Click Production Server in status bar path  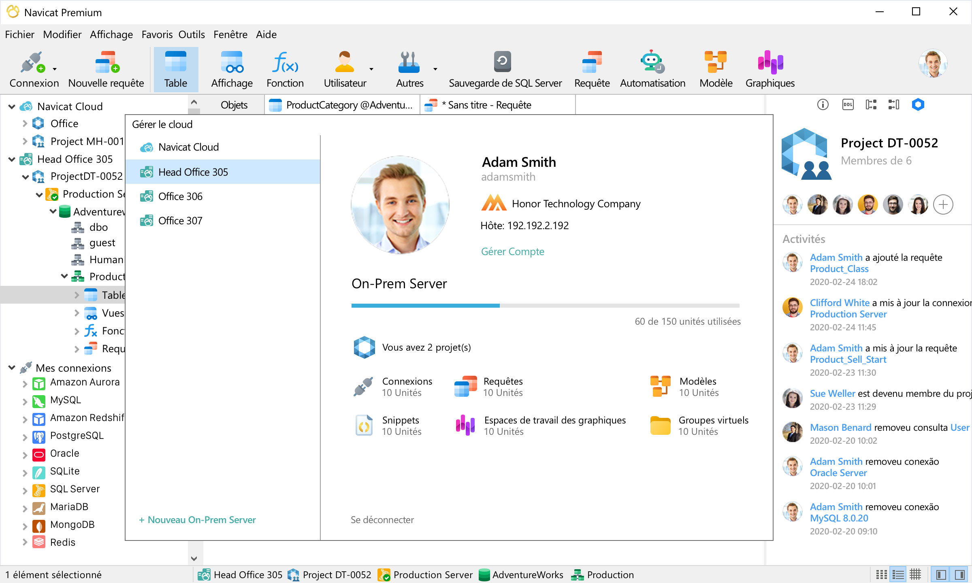click(x=425, y=575)
